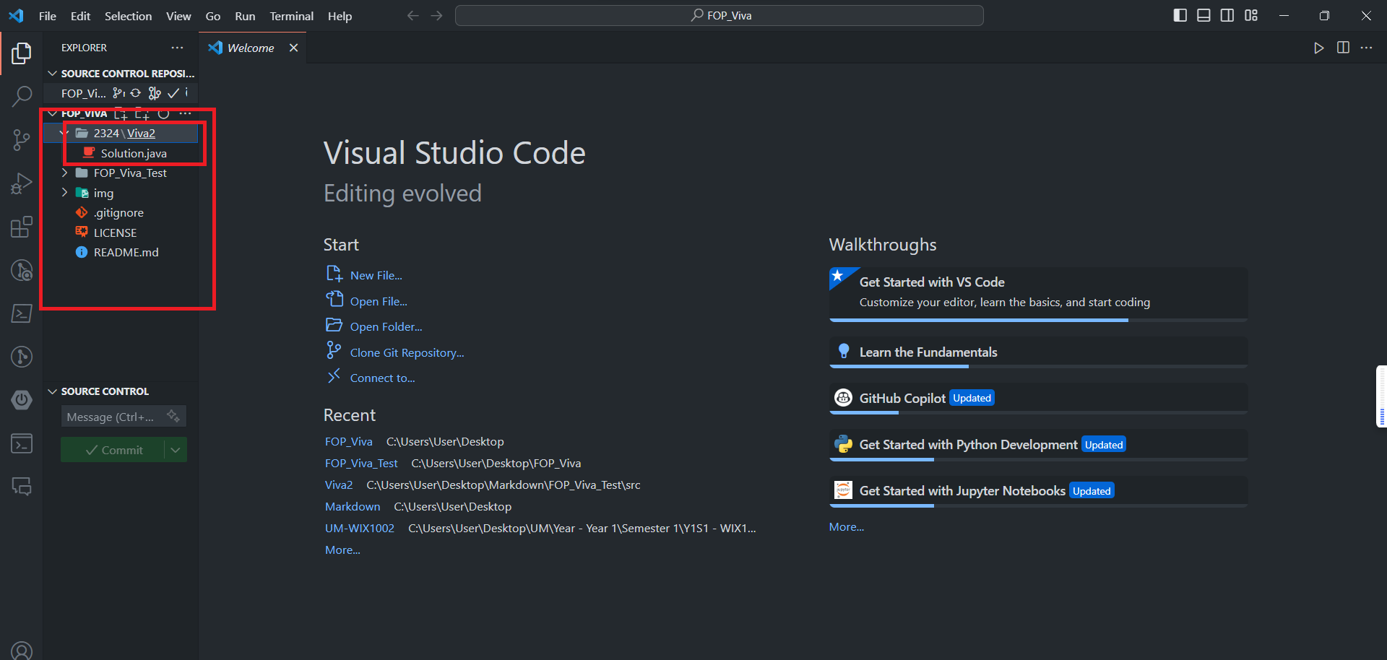The image size is (1387, 660).
Task: Click the Open Folder... link
Action: (386, 326)
